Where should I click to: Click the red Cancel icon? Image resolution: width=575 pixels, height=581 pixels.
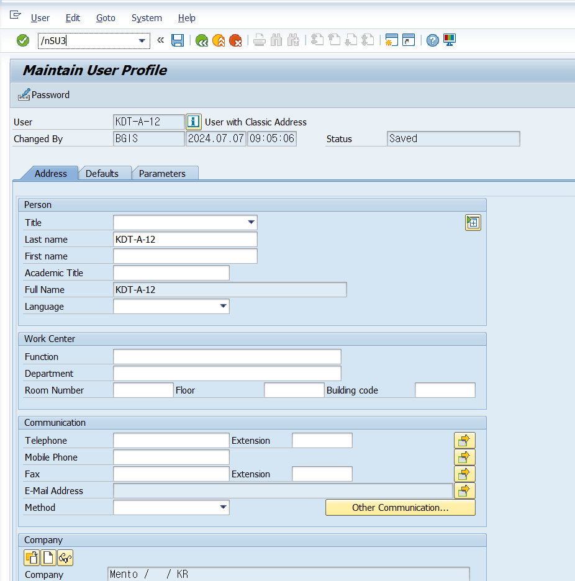(x=235, y=40)
